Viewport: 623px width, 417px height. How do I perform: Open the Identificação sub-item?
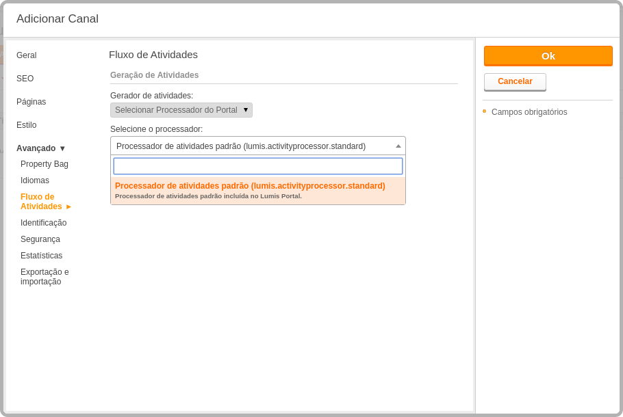click(43, 223)
